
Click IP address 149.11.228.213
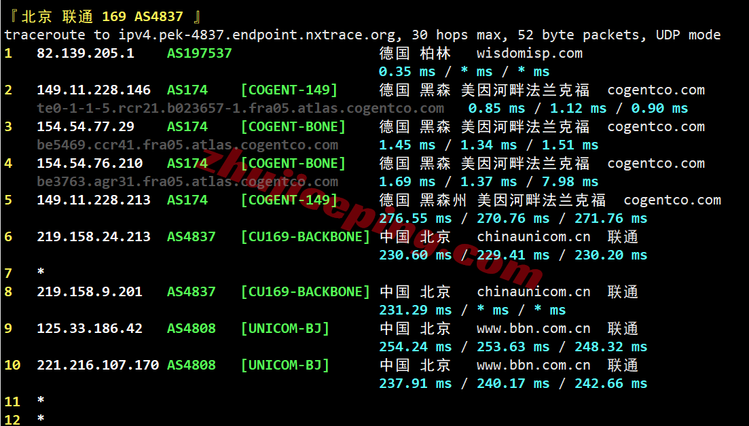94,200
